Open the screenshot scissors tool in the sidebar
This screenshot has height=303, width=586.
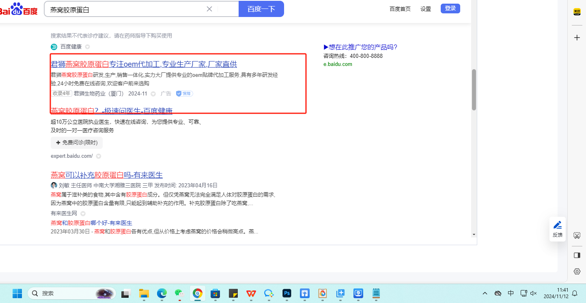pyautogui.click(x=577, y=235)
